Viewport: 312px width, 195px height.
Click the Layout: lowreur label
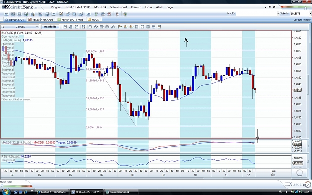tap(302, 20)
